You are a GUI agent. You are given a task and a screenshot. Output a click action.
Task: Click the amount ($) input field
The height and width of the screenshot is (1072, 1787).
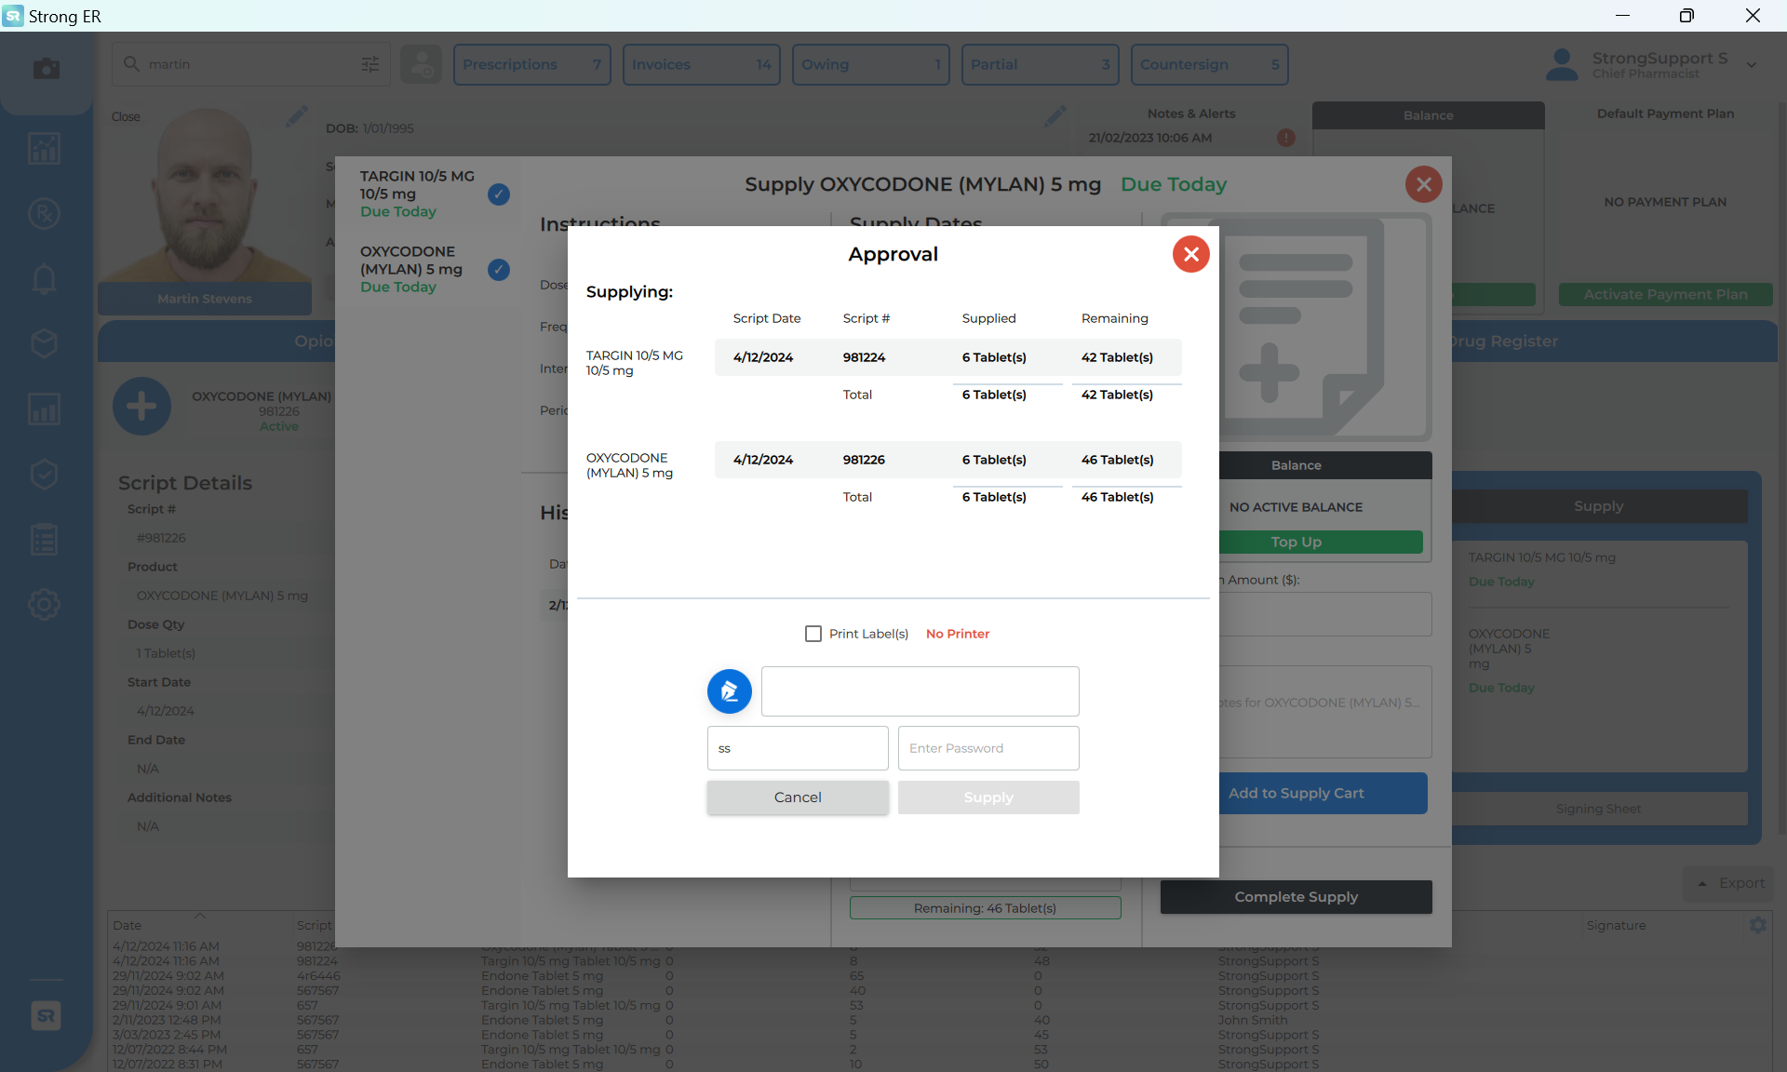pyautogui.click(x=1325, y=614)
